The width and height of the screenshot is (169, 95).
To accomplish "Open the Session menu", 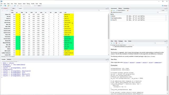I will [x=20, y=4].
